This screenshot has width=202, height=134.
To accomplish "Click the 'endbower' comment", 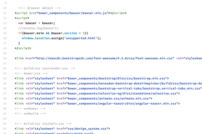I will 30,109.
